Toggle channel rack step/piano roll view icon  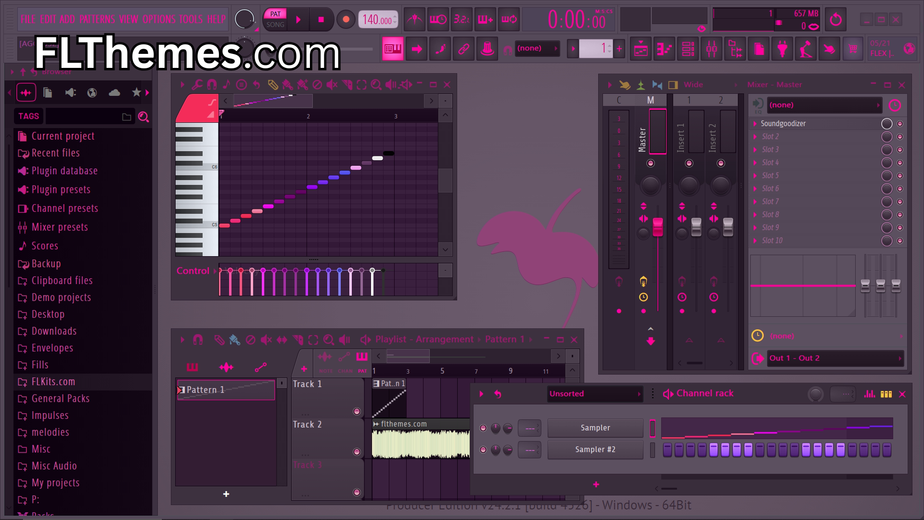coord(886,394)
